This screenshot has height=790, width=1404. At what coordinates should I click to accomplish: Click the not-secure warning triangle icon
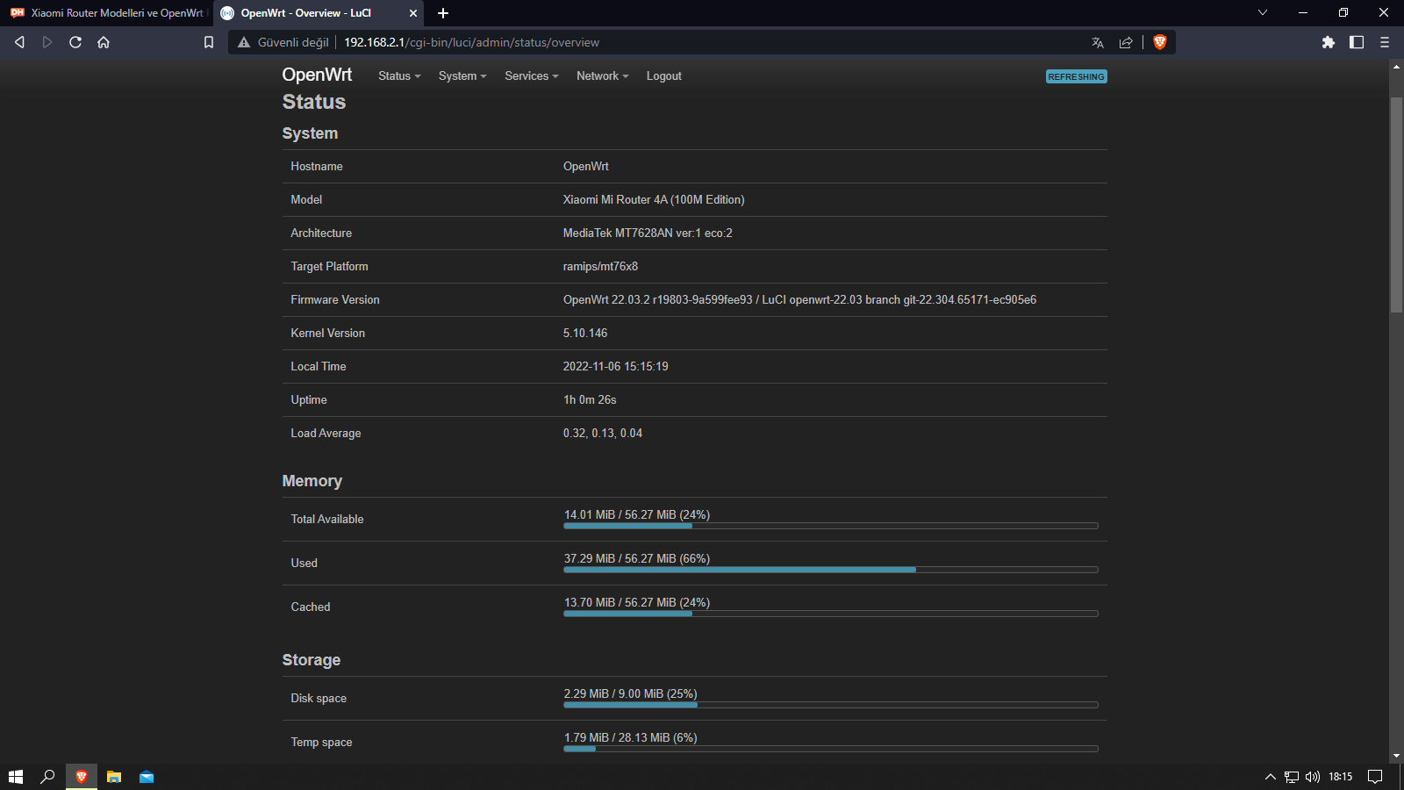[x=244, y=42]
